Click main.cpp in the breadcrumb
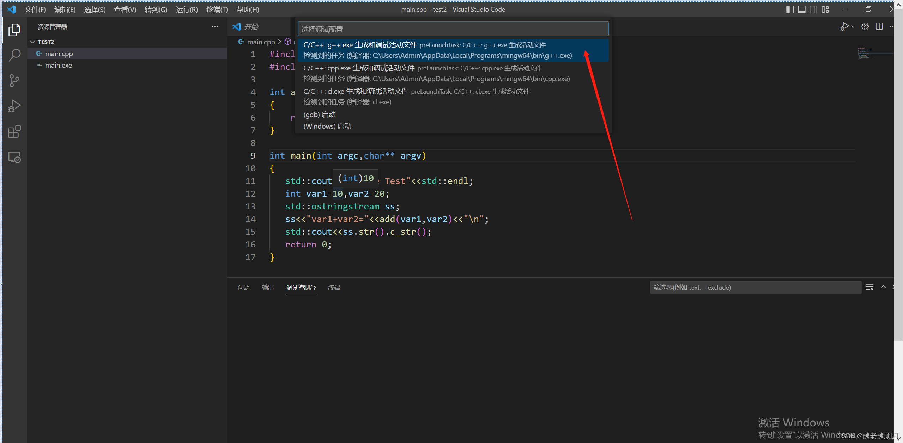The height and width of the screenshot is (443, 903). 261,42
